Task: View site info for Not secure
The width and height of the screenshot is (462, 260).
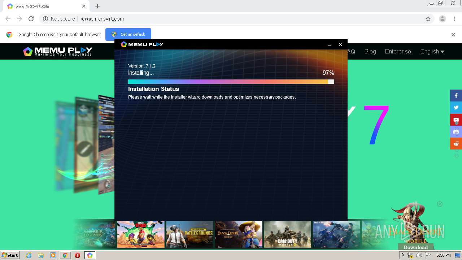Action: pyautogui.click(x=59, y=19)
